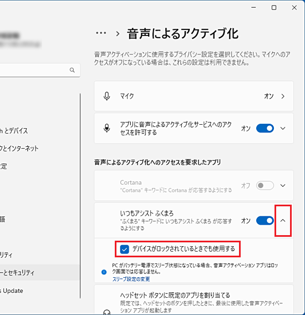Turn off アプリに音声によるアクティブ化サービス toggle
Image resolution: width=305 pixels, height=315 pixels.
coord(265,128)
